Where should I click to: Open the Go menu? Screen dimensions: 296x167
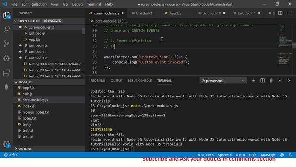point(65,4)
